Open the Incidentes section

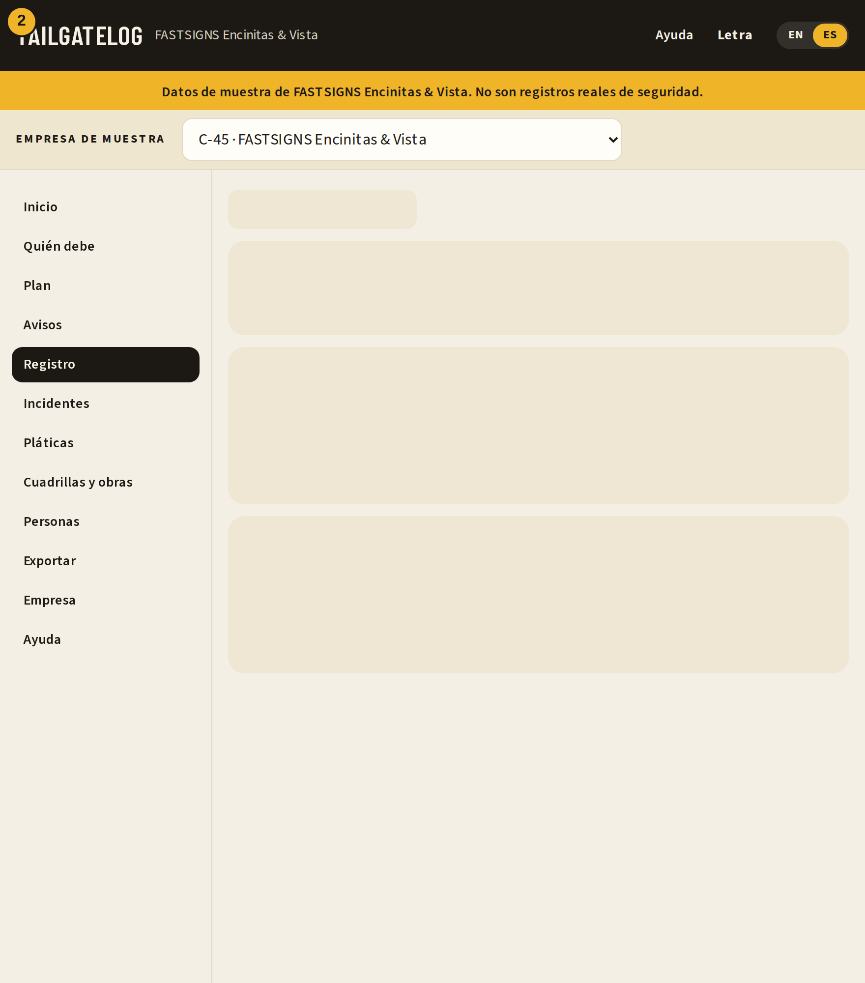pyautogui.click(x=106, y=404)
